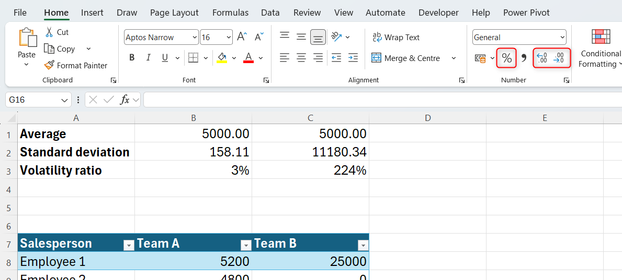Open the font name dropdown
The image size is (622, 280).
click(x=195, y=38)
